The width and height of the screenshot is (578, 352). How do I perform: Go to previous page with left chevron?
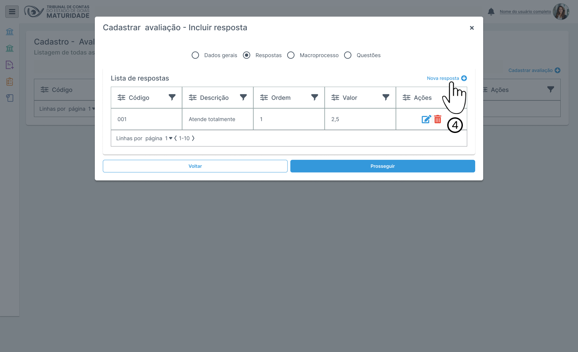[x=175, y=138]
